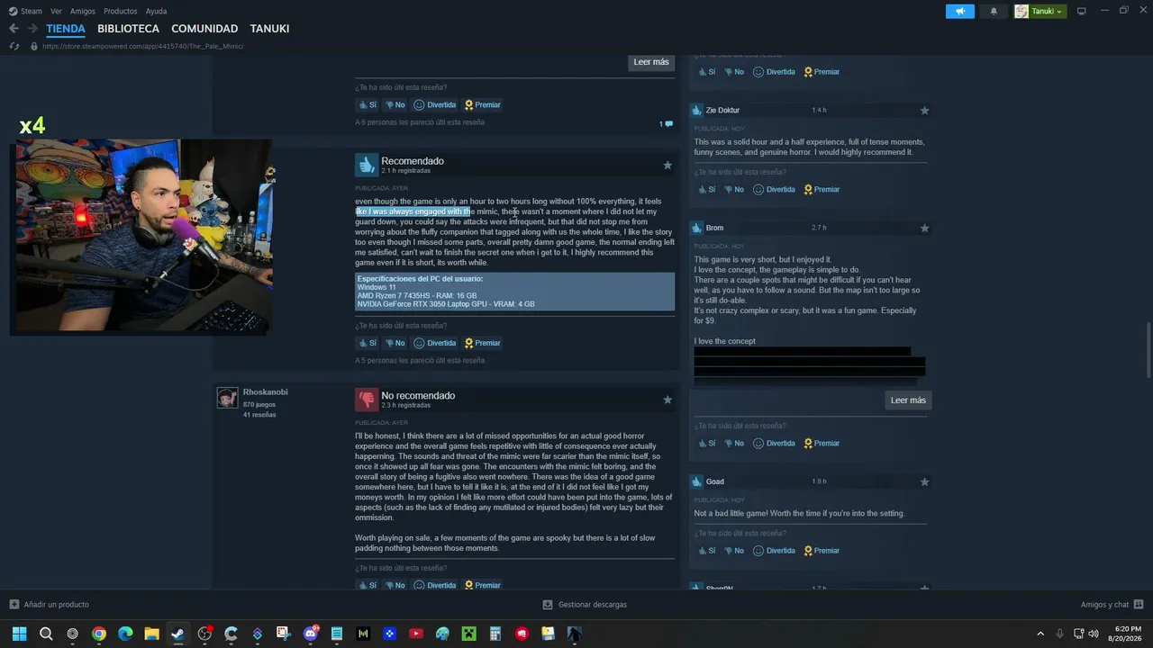Image resolution: width=1153 pixels, height=648 pixels.
Task: Open File Explorer from the taskbar
Action: [151, 634]
